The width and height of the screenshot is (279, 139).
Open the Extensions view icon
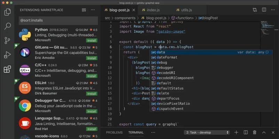pos(7,69)
